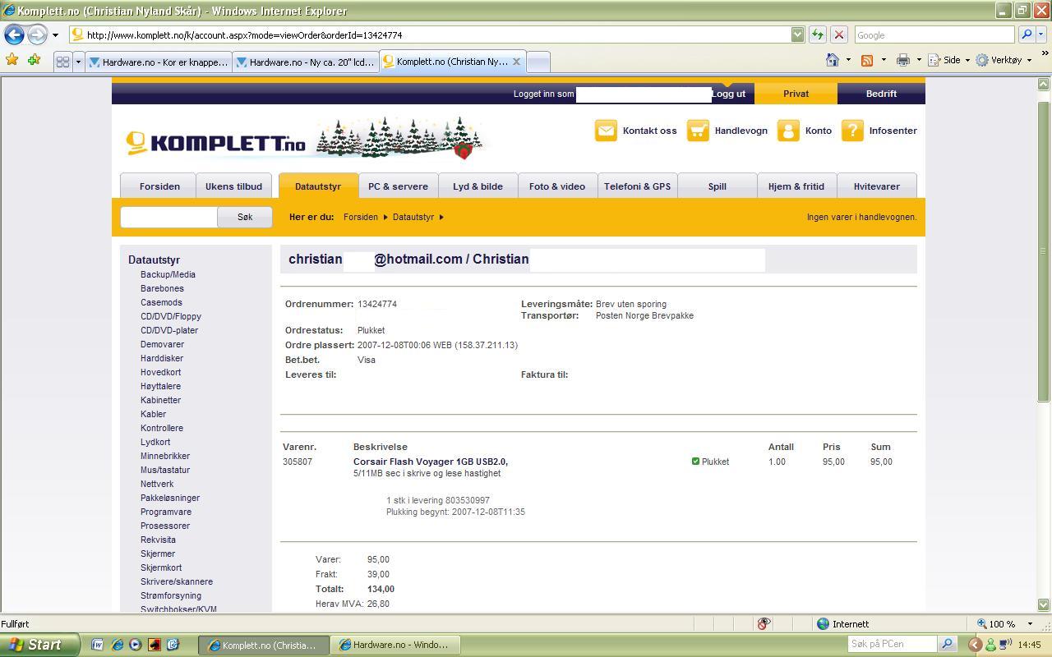Open Harddisker category in sidebar
1052x657 pixels.
point(162,358)
